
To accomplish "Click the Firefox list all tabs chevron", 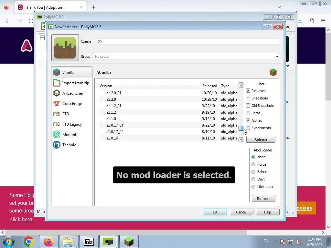I will pos(279,7).
